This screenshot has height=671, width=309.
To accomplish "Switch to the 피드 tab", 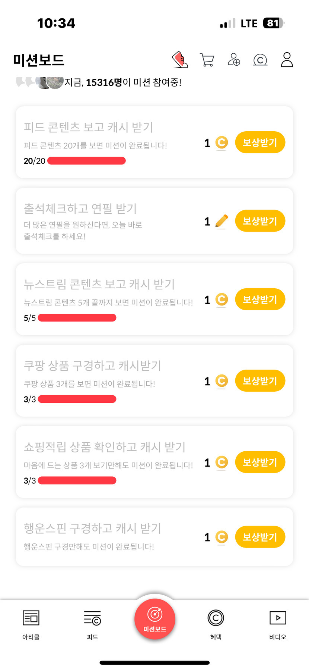I will coord(92,624).
